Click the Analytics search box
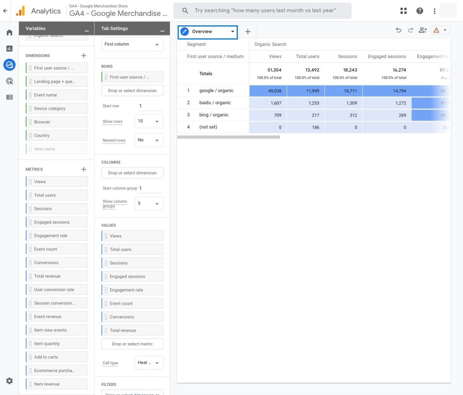This screenshot has width=463, height=395. tap(262, 10)
